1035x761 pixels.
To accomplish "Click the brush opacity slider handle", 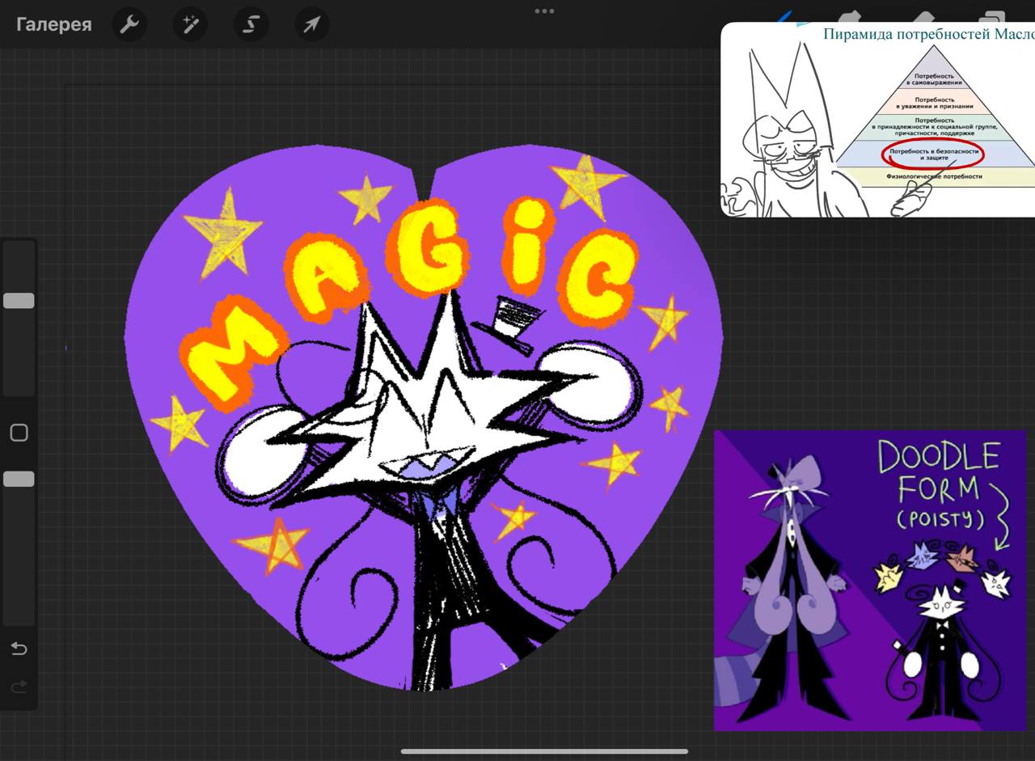I will (19, 479).
